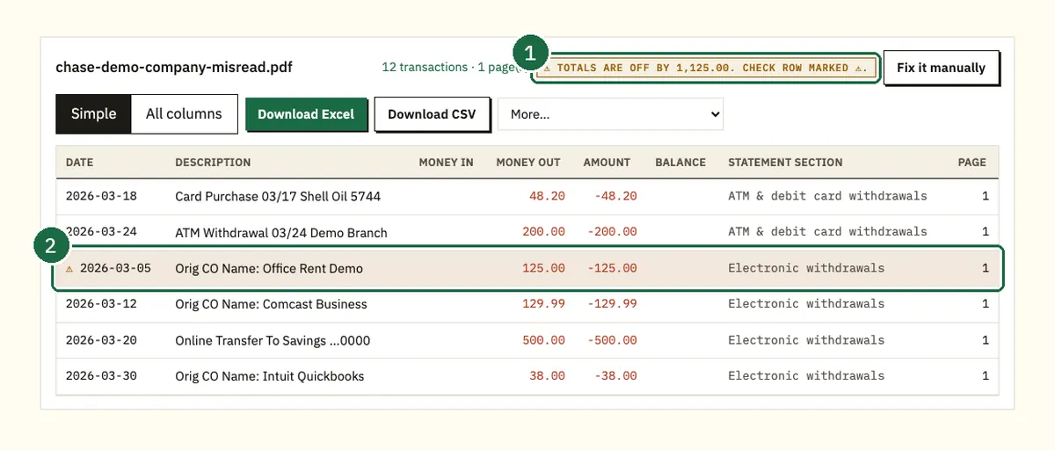Click ATM & debit card withdrawals in Demo Branch row
This screenshot has width=1055, height=450.
tap(827, 232)
